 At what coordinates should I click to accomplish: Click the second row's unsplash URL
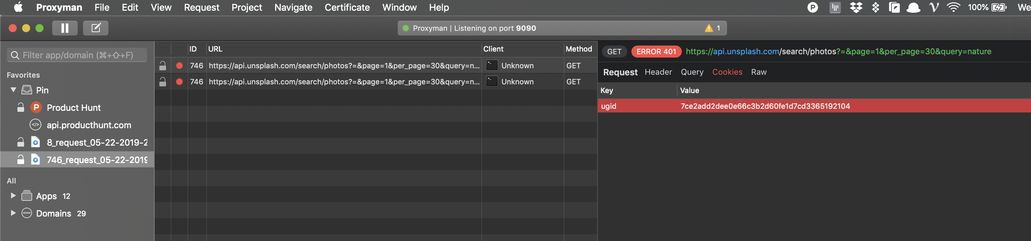(344, 82)
